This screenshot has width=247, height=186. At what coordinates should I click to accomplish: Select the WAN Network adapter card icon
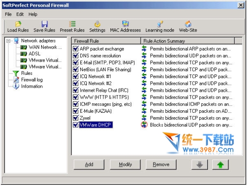(x=23, y=47)
